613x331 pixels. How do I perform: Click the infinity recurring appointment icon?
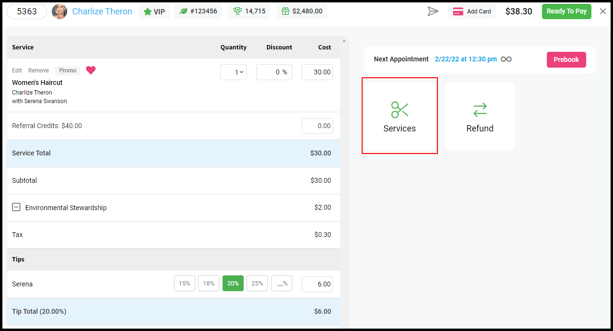tap(506, 59)
